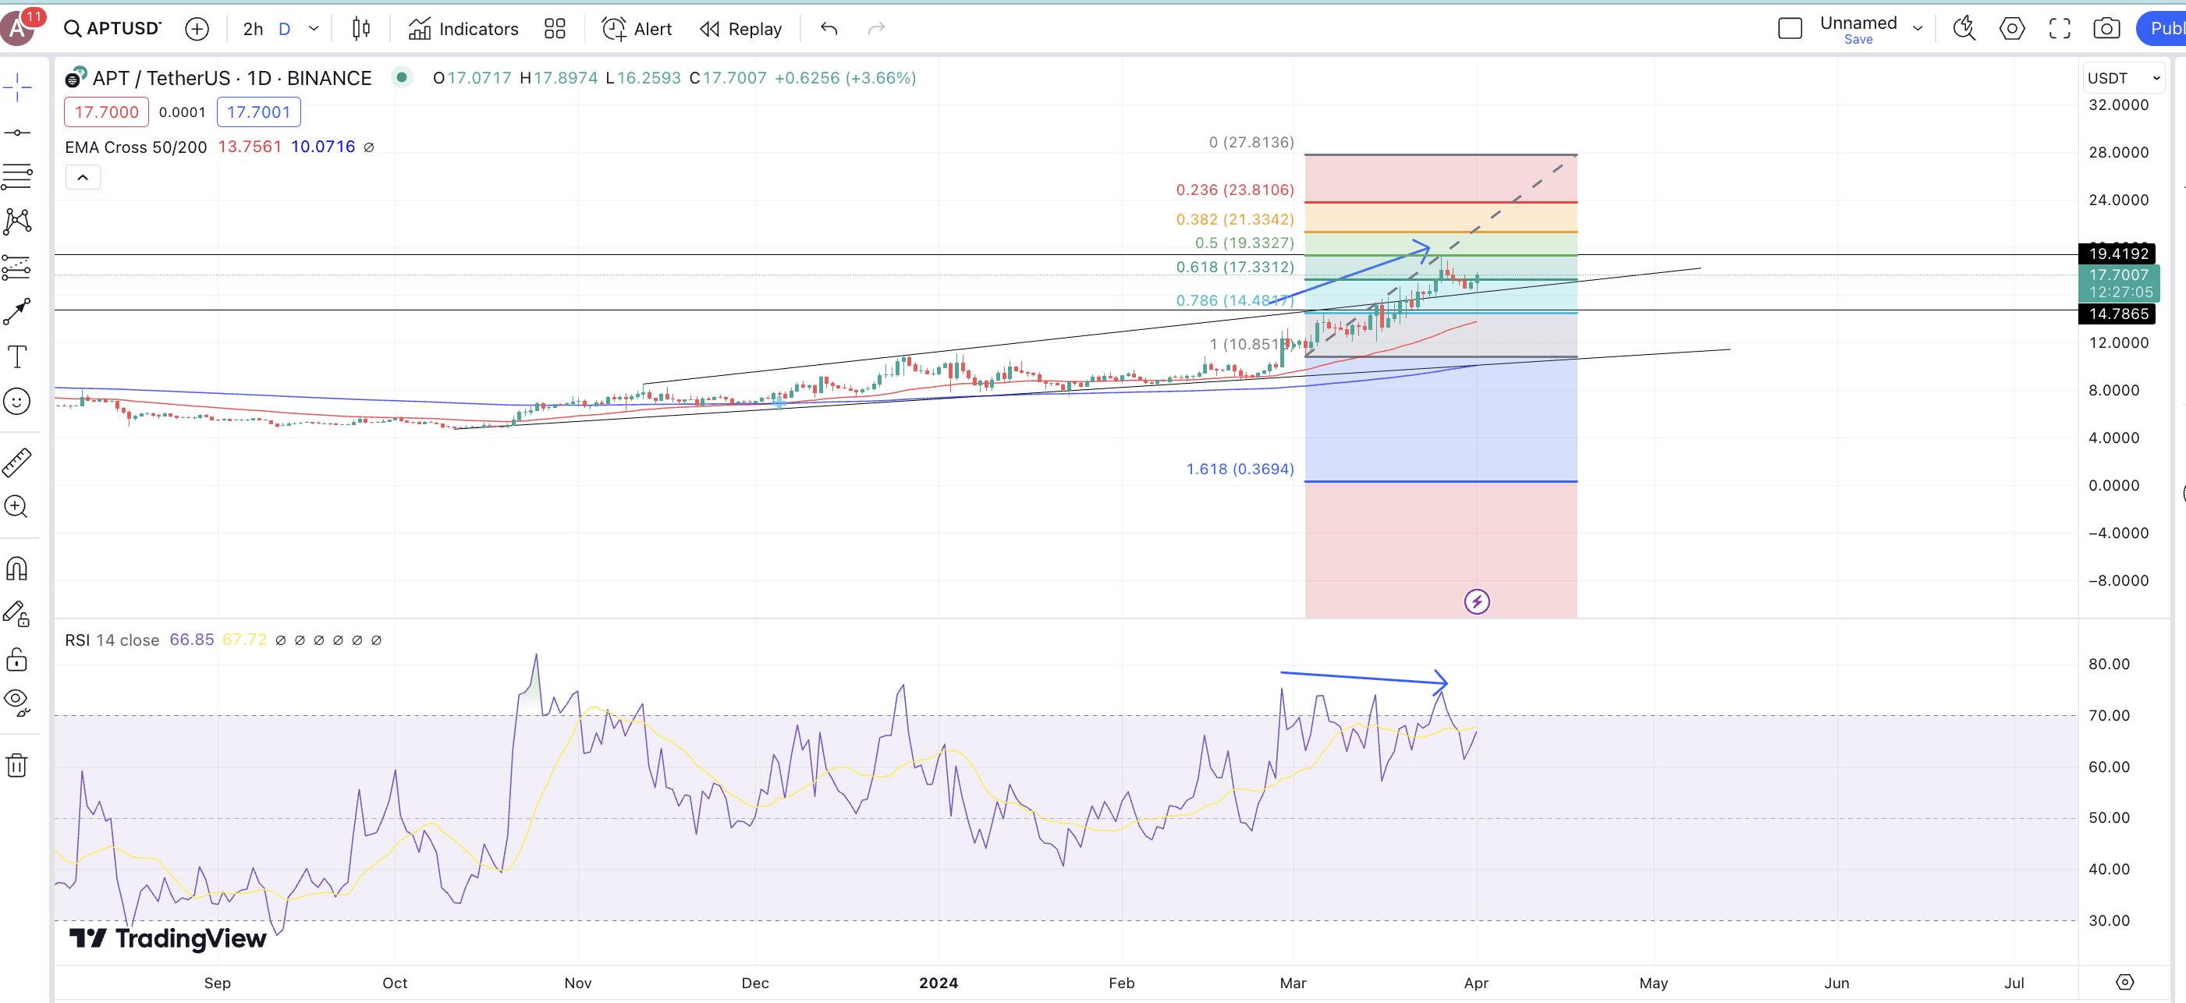Take a chart snapshot with camera icon

[2106, 29]
